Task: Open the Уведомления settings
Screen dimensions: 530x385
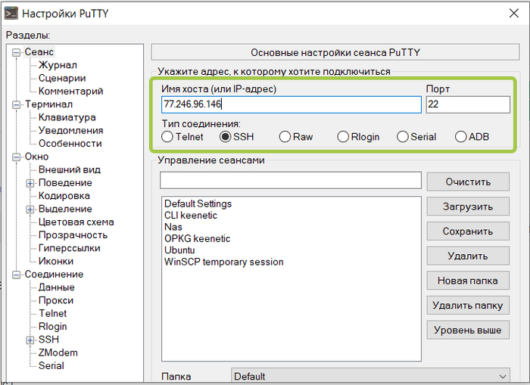Action: pos(70,130)
